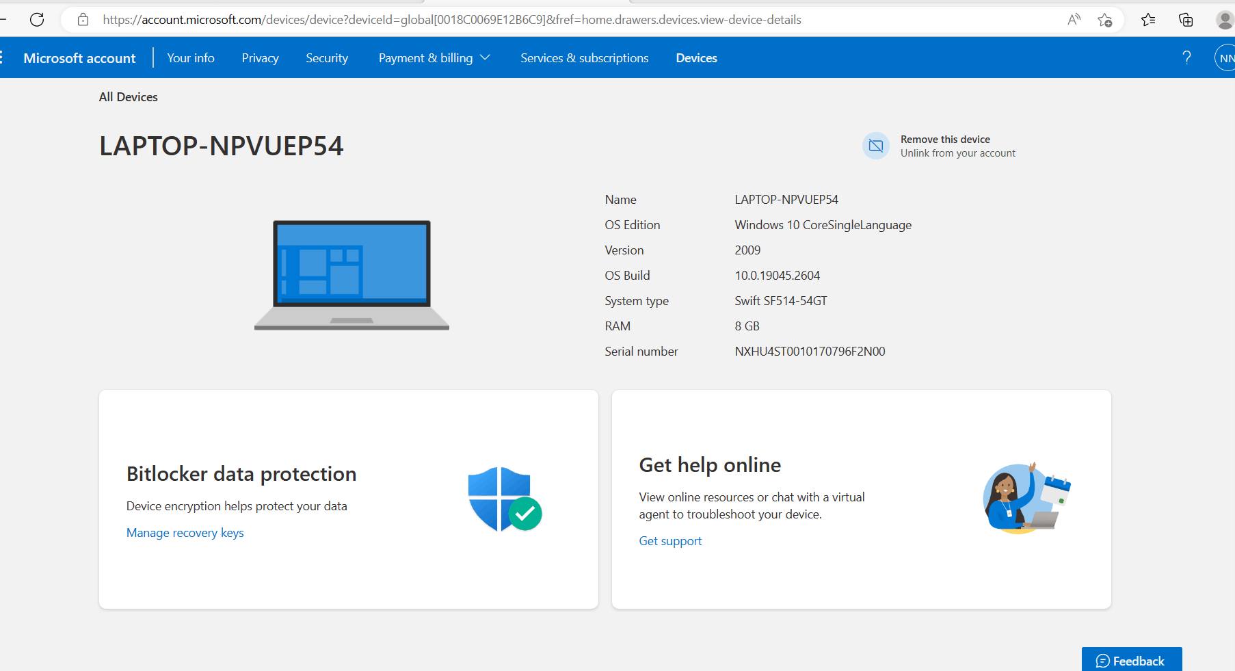Viewport: 1235px width, 671px height.
Task: Open the Help question mark icon
Action: pos(1187,58)
